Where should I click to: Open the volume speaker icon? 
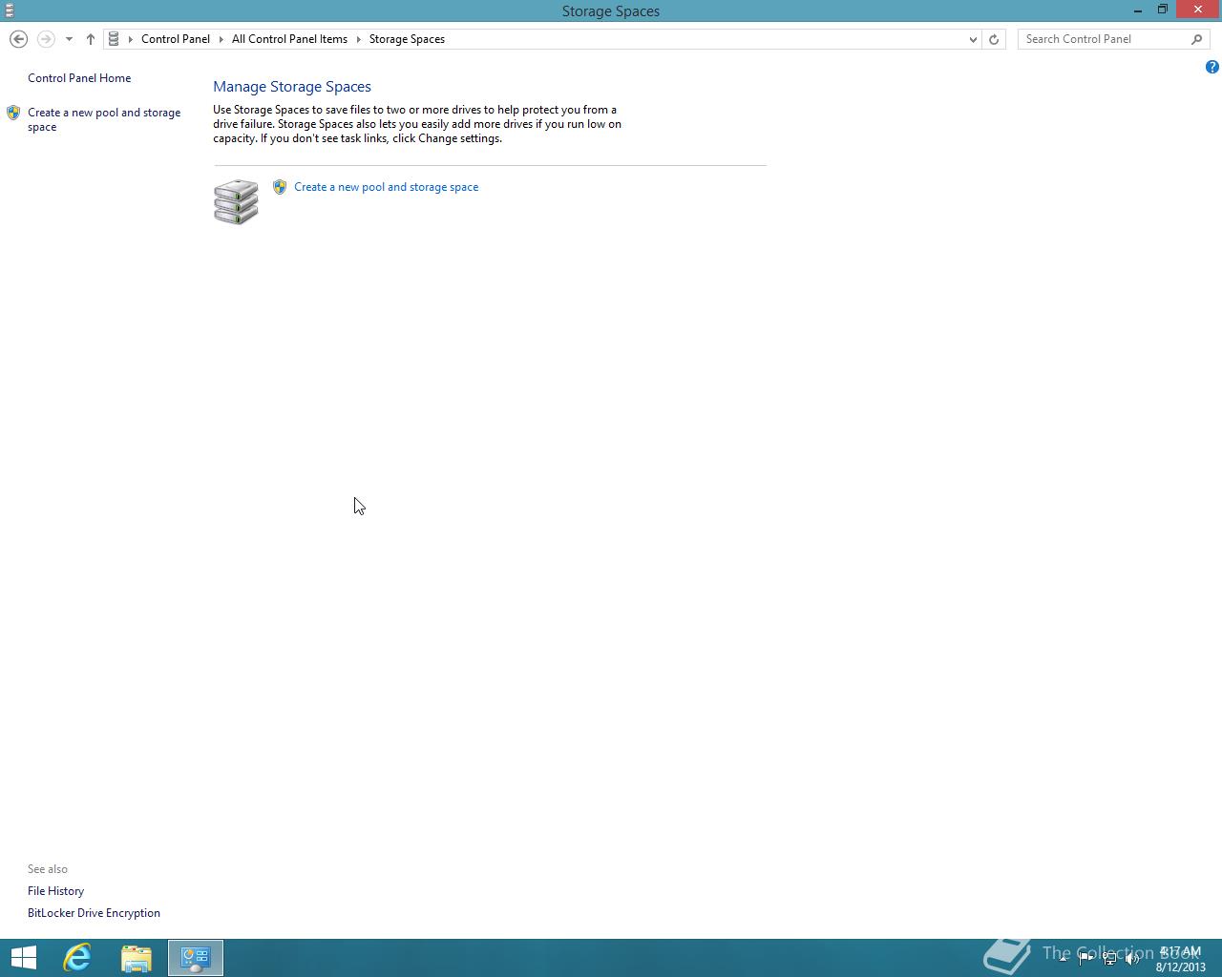[1132, 958]
